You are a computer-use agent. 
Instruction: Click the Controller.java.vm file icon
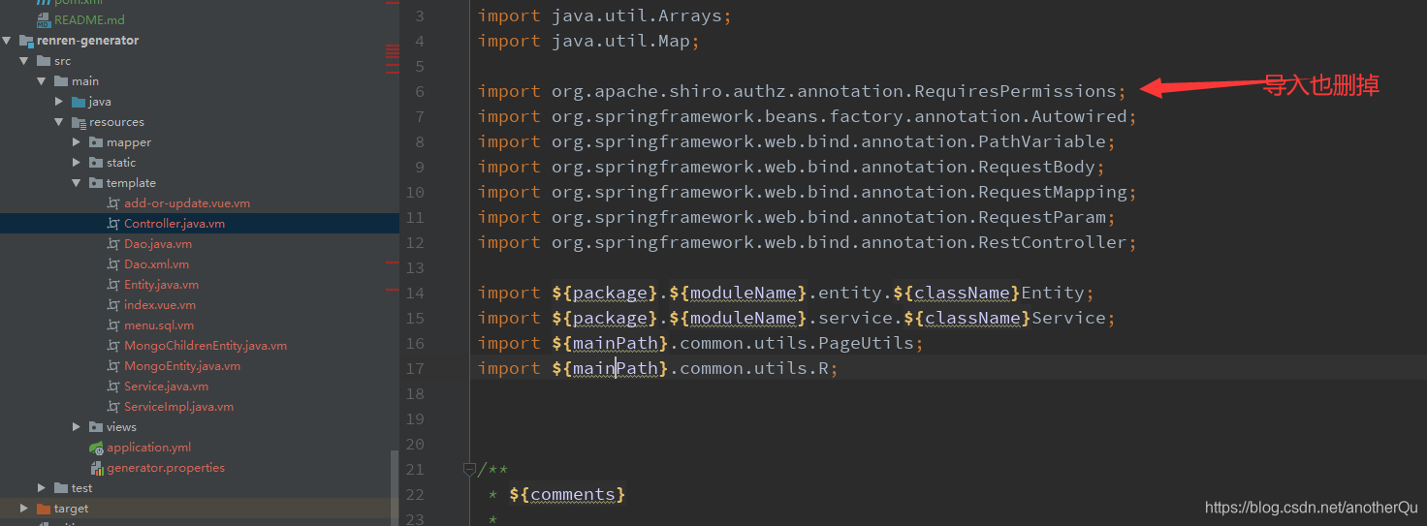point(113,224)
